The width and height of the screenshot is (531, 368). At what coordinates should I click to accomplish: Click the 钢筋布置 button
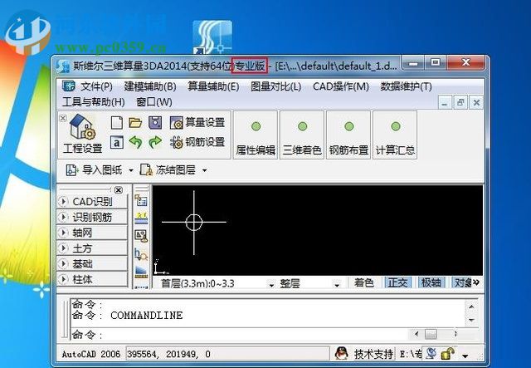[348, 135]
